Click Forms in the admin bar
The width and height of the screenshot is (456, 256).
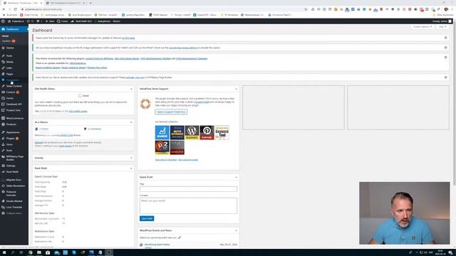(x=63, y=21)
